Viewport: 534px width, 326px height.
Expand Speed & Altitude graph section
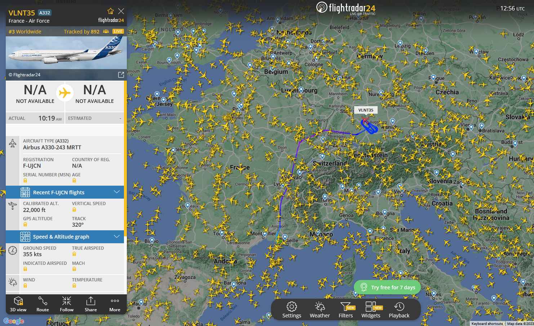[x=65, y=236]
